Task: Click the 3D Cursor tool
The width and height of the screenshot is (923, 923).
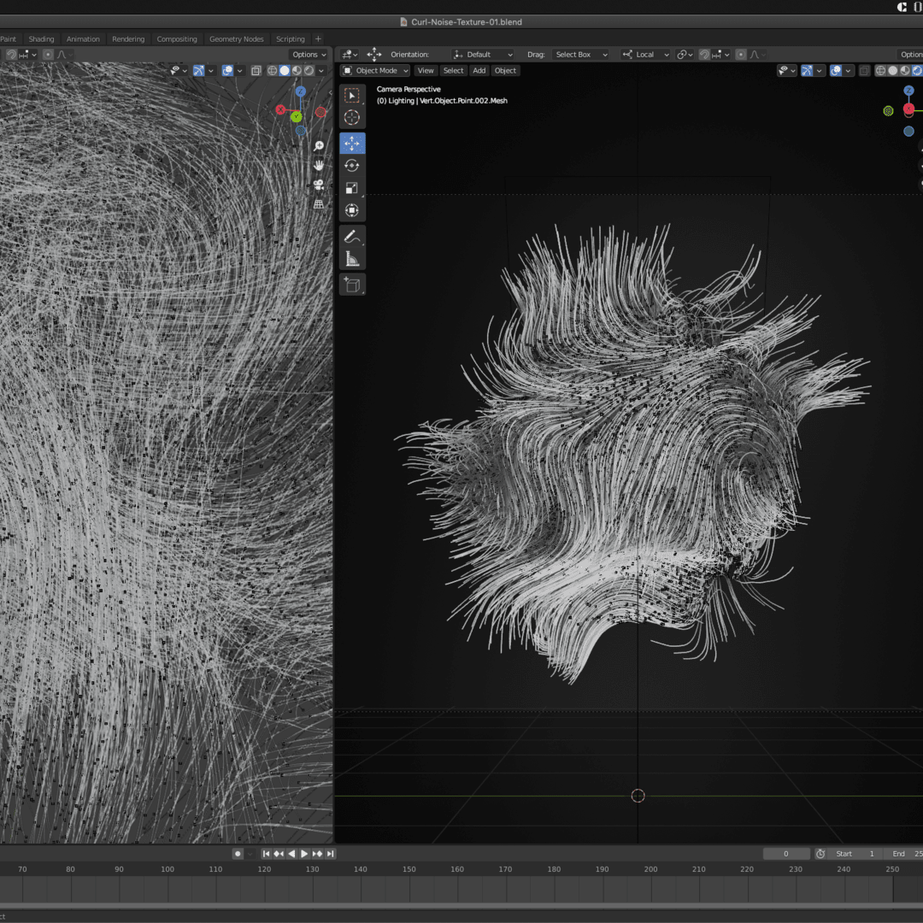Action: 352,118
